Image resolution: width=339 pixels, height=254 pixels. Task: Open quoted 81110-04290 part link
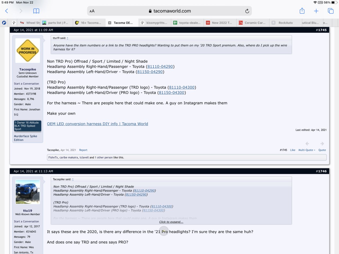pos(144,190)
